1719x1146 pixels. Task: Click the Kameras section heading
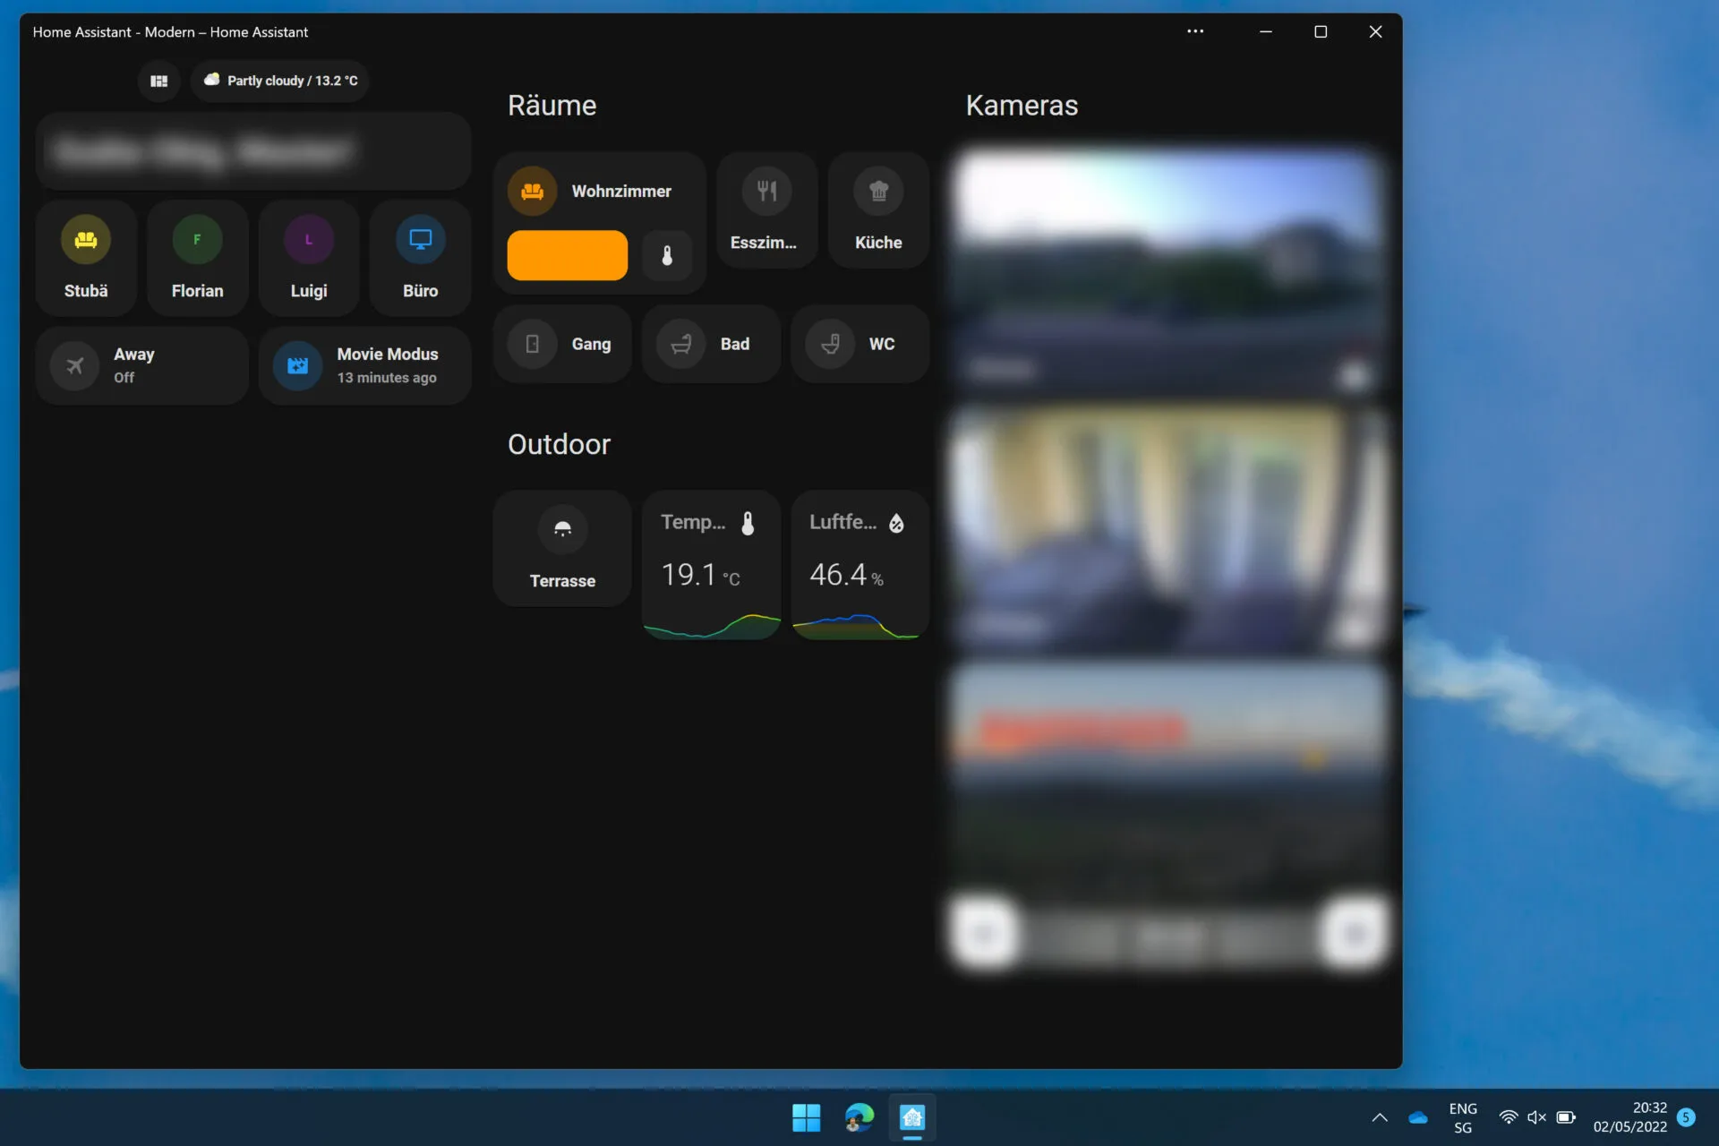pyautogui.click(x=1022, y=106)
